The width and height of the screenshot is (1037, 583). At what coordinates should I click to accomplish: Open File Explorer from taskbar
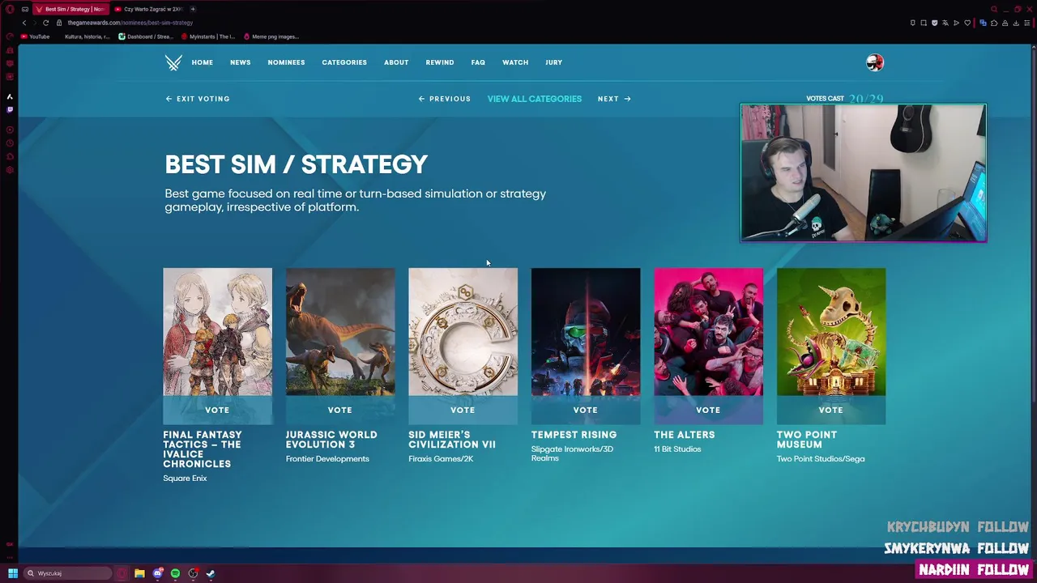coord(139,573)
